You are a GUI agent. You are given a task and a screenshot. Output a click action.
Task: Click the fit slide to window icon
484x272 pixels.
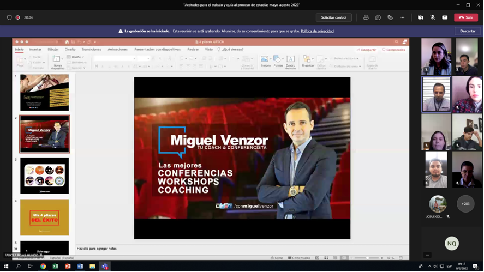click(401, 258)
